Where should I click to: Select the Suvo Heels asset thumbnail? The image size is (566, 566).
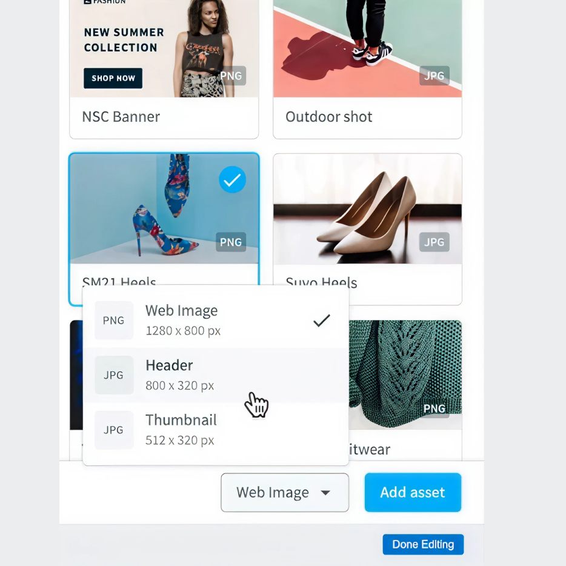367,209
